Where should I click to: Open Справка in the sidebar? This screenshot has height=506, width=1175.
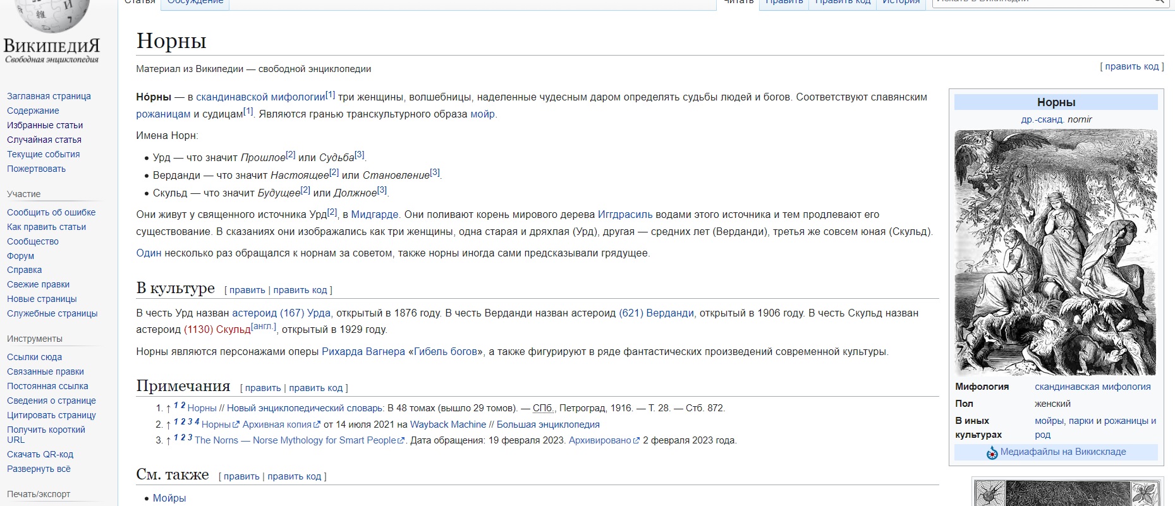tap(24, 270)
